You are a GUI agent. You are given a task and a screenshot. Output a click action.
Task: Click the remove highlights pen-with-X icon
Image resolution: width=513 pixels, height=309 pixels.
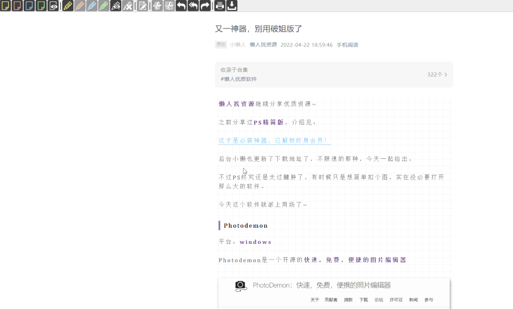tap(128, 6)
